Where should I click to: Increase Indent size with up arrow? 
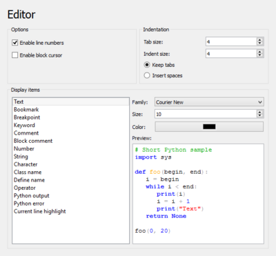260,52
